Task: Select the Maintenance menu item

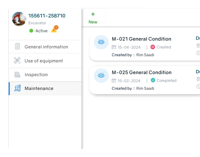Action: point(39,88)
